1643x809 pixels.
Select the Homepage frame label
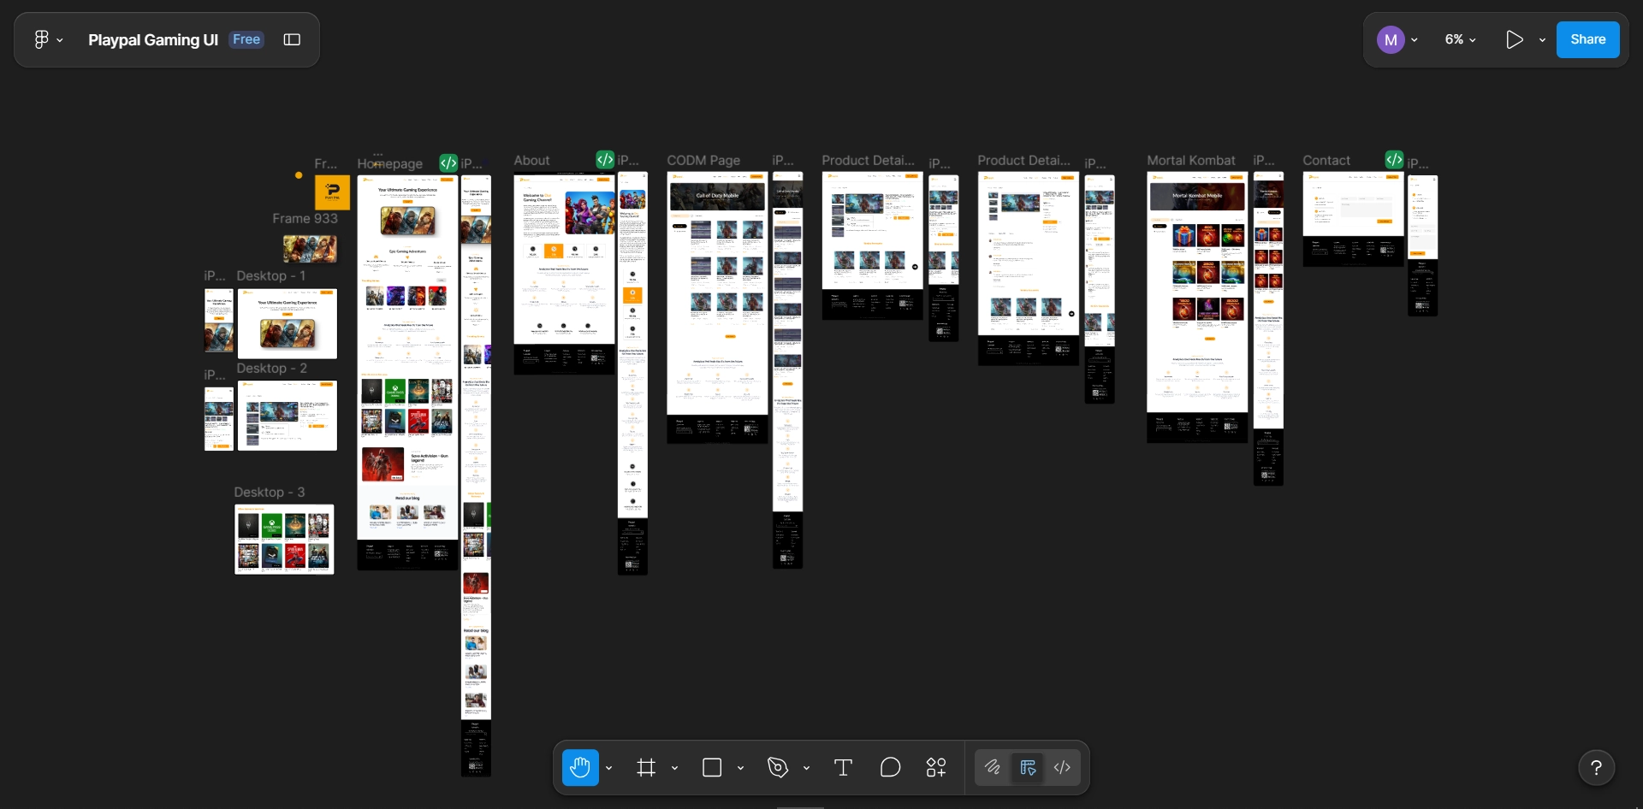[390, 163]
